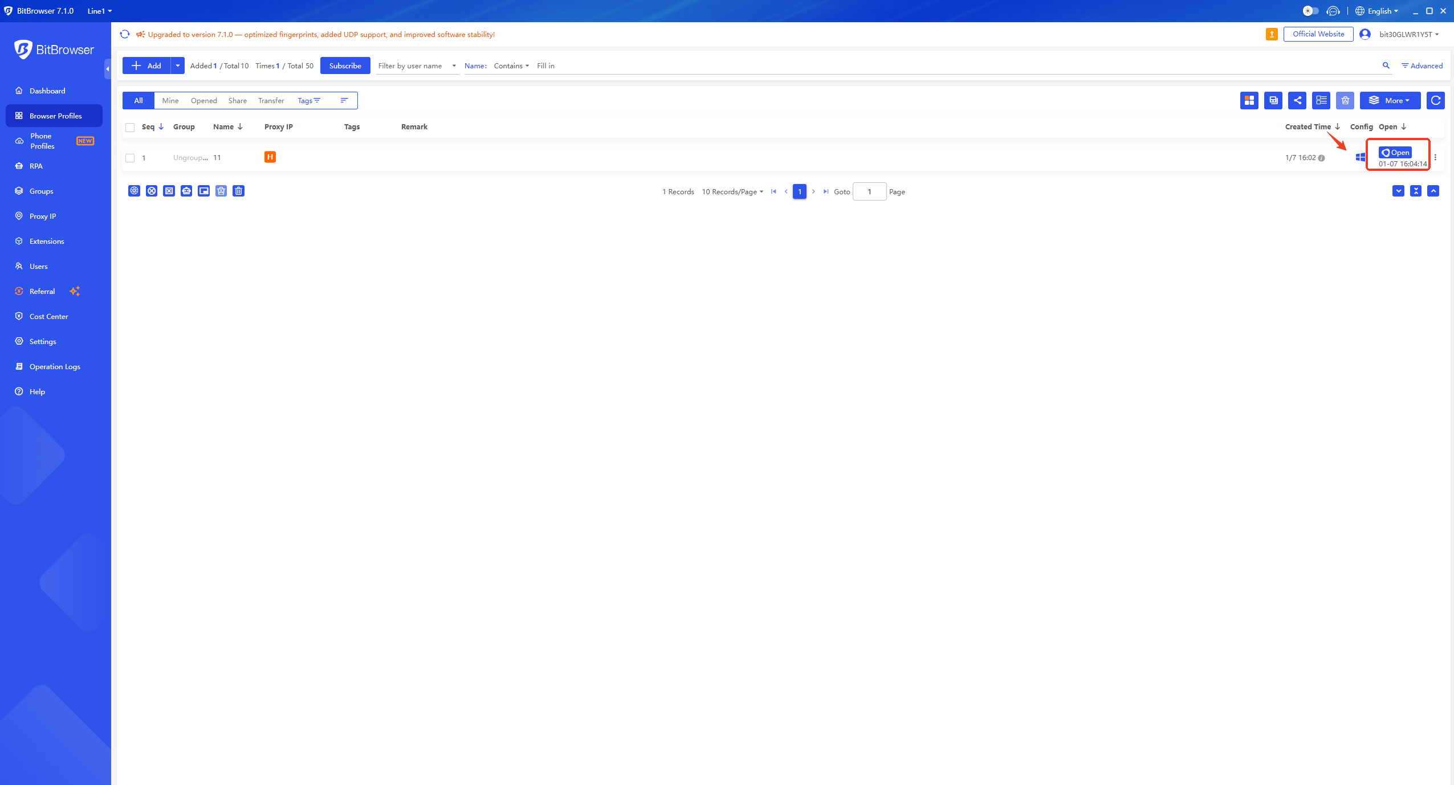This screenshot has width=1454, height=785.
Task: Open the 10 Records/Page dropdown
Action: coord(732,191)
